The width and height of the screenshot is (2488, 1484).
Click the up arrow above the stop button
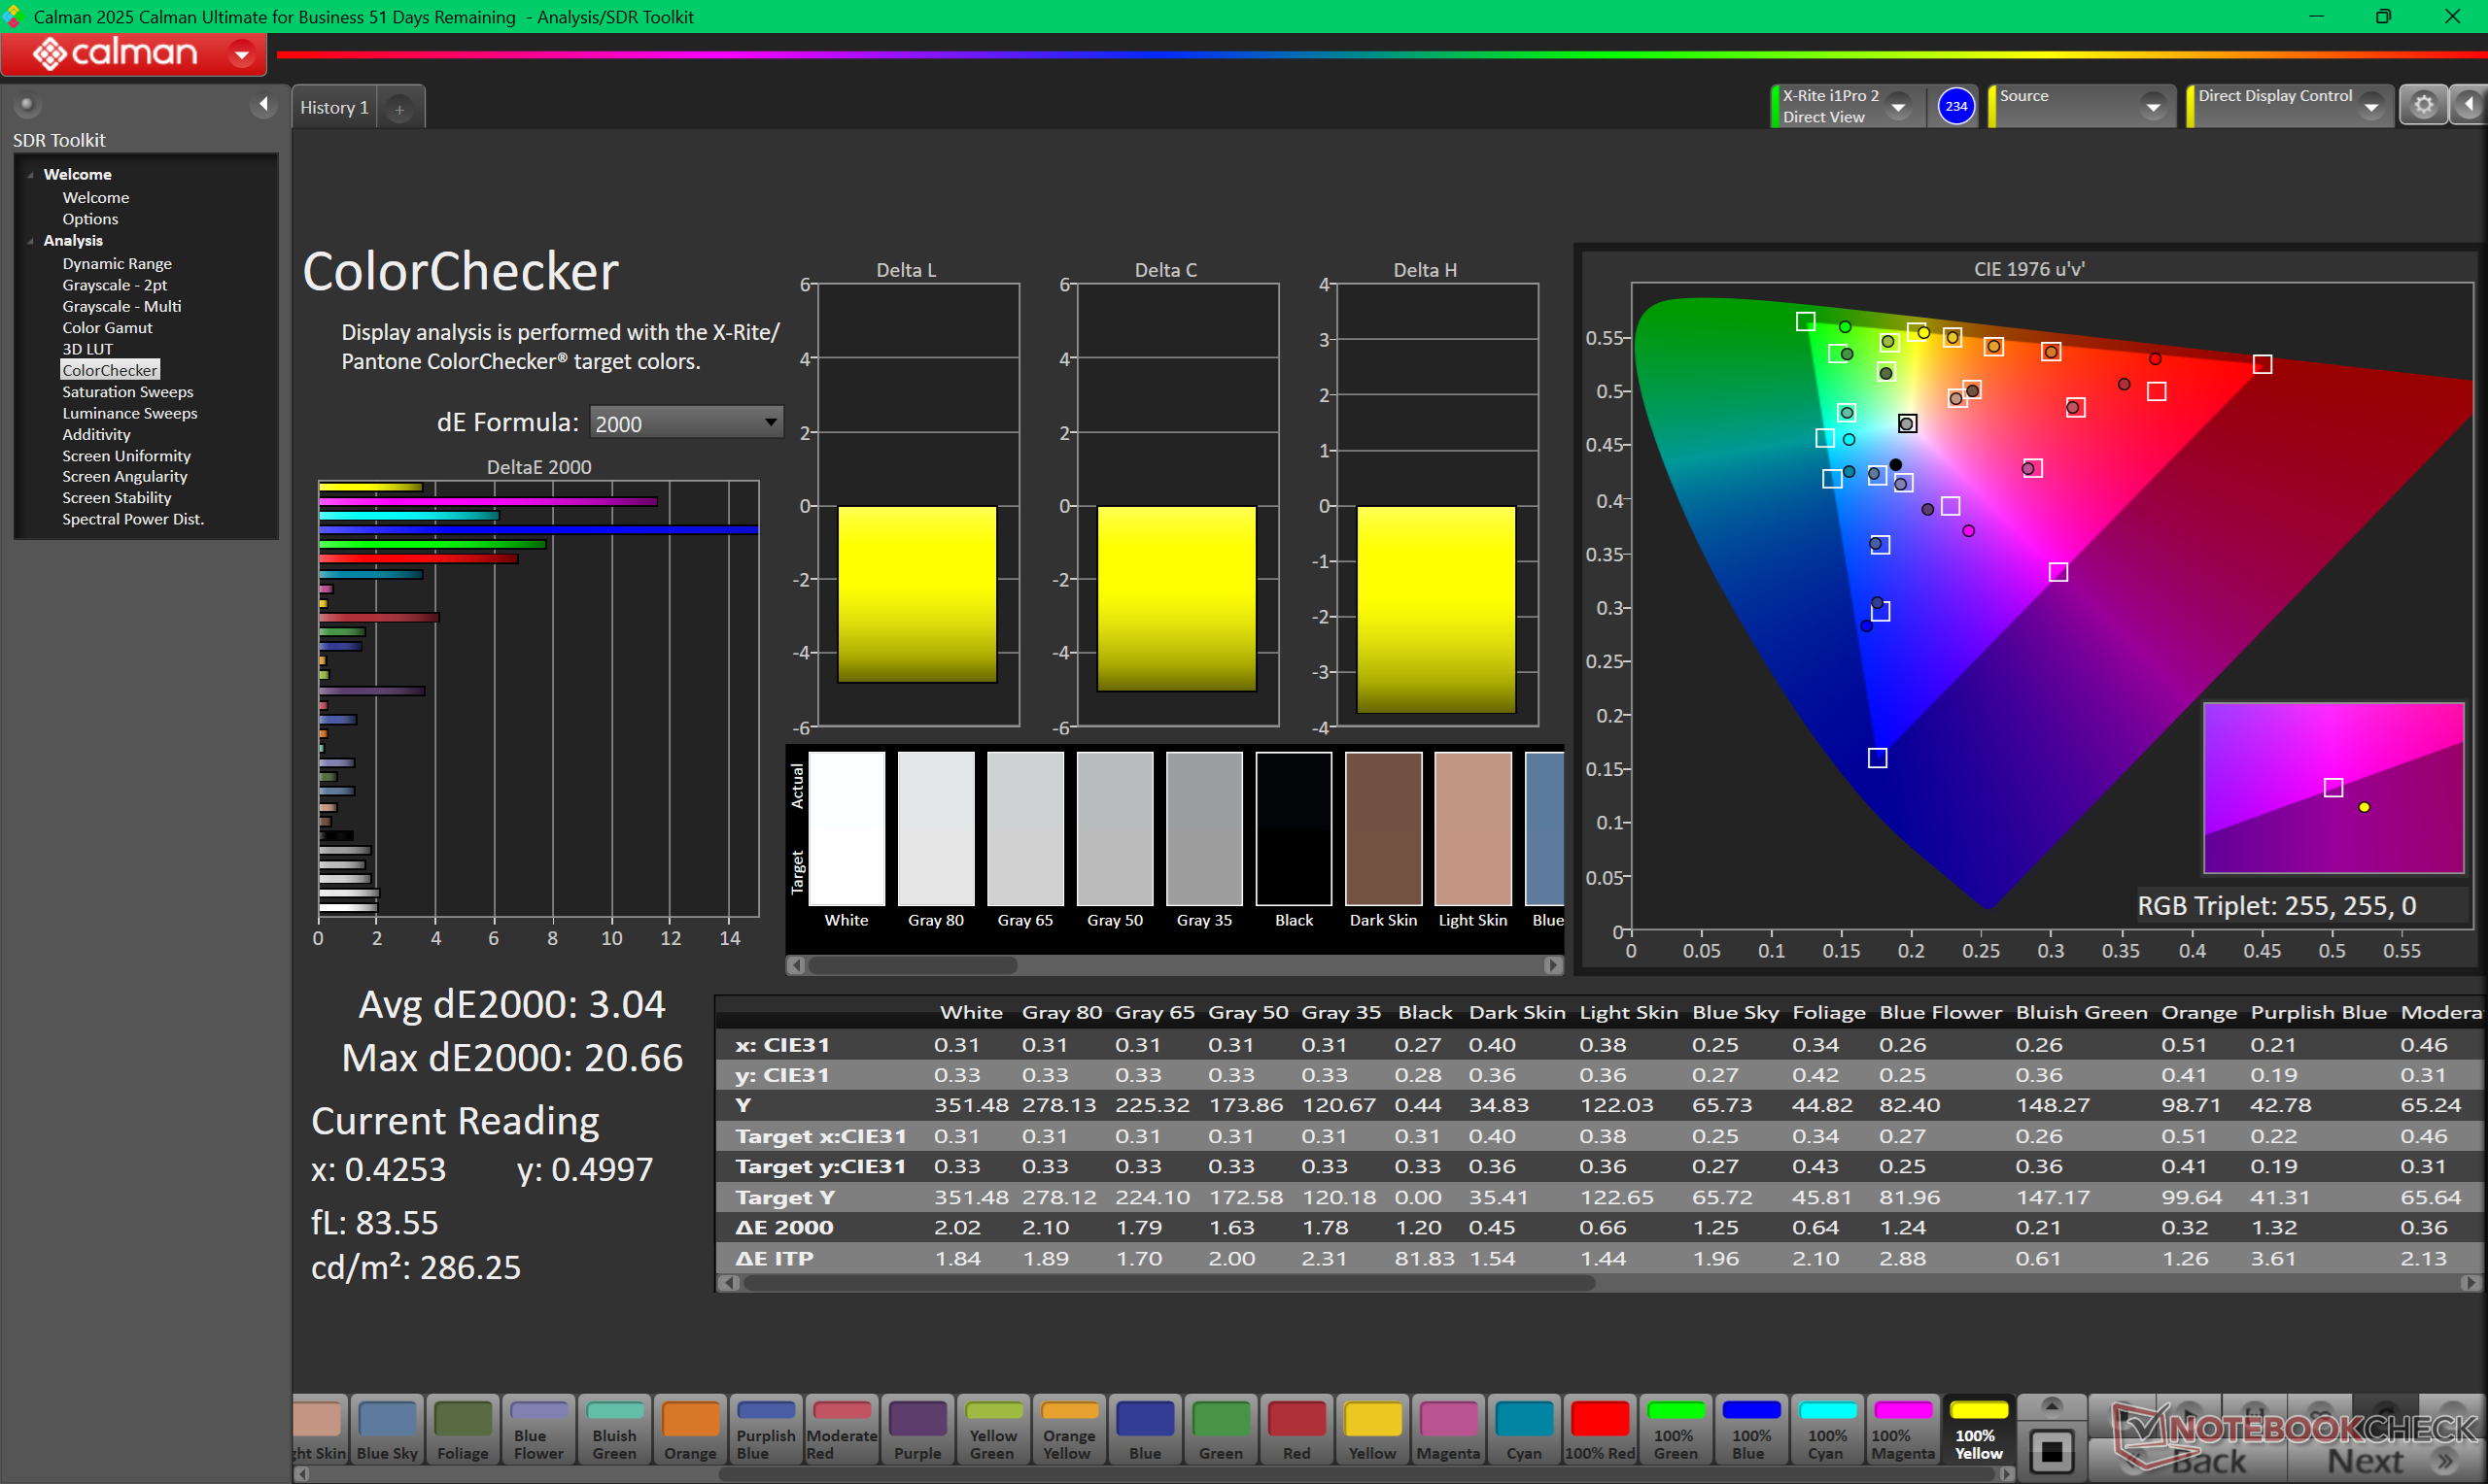click(x=2051, y=1406)
